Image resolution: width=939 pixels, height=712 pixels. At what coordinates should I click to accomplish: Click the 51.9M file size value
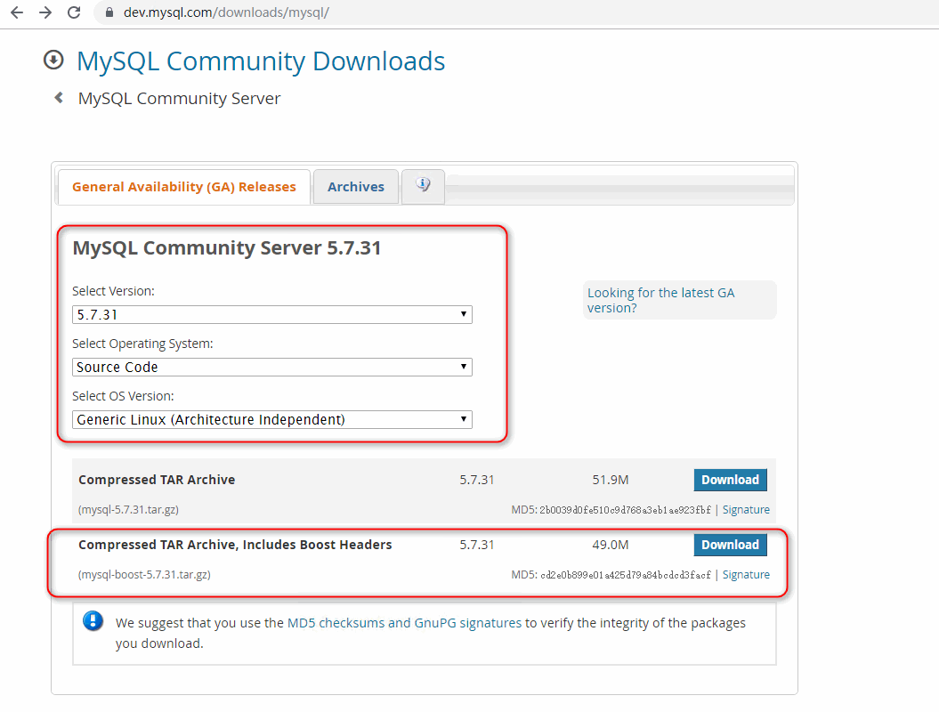pyautogui.click(x=611, y=480)
